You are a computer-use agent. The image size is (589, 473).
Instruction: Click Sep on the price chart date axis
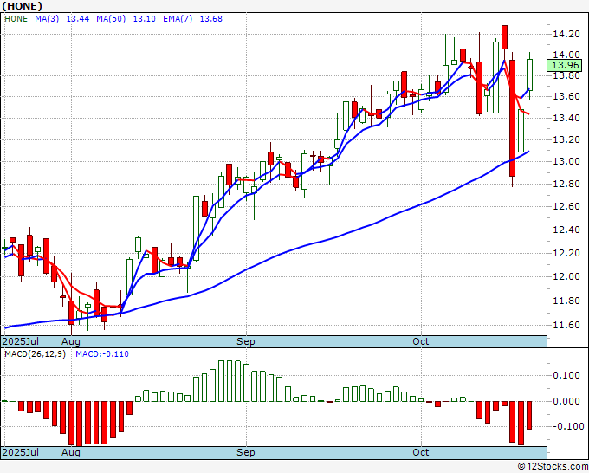(246, 341)
